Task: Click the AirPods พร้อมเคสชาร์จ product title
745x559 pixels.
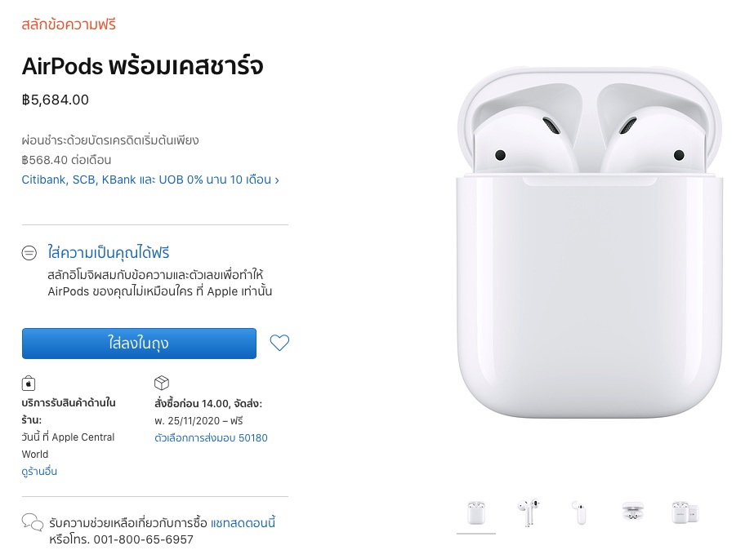Action: click(x=142, y=66)
